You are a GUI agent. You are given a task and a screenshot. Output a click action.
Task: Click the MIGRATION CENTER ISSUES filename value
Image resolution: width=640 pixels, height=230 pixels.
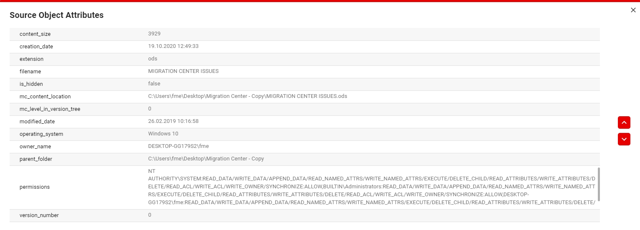pyautogui.click(x=183, y=71)
